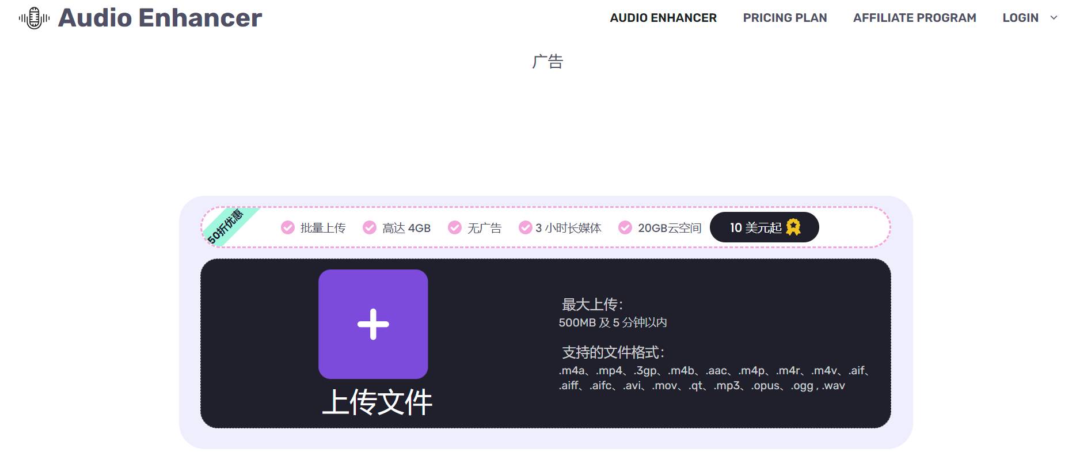
Task: Click the 最大上传 heading text
Action: [592, 305]
